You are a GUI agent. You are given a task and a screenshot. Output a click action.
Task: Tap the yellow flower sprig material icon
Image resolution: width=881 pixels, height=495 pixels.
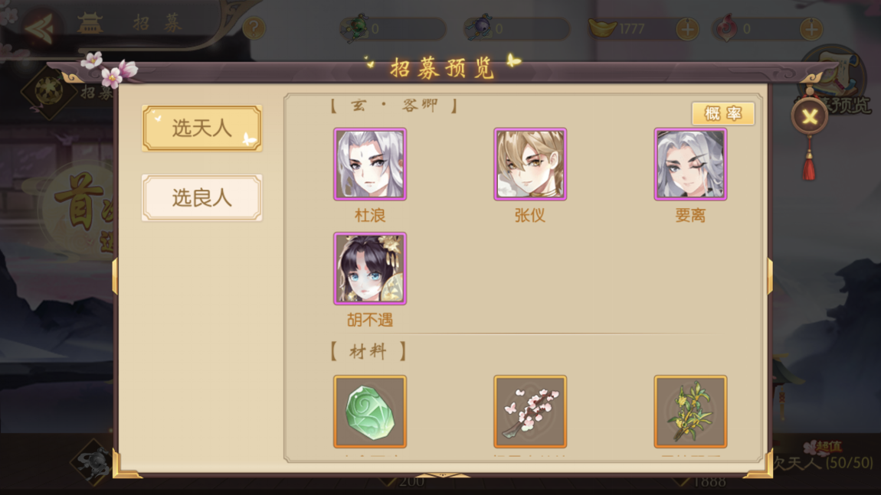(x=690, y=412)
